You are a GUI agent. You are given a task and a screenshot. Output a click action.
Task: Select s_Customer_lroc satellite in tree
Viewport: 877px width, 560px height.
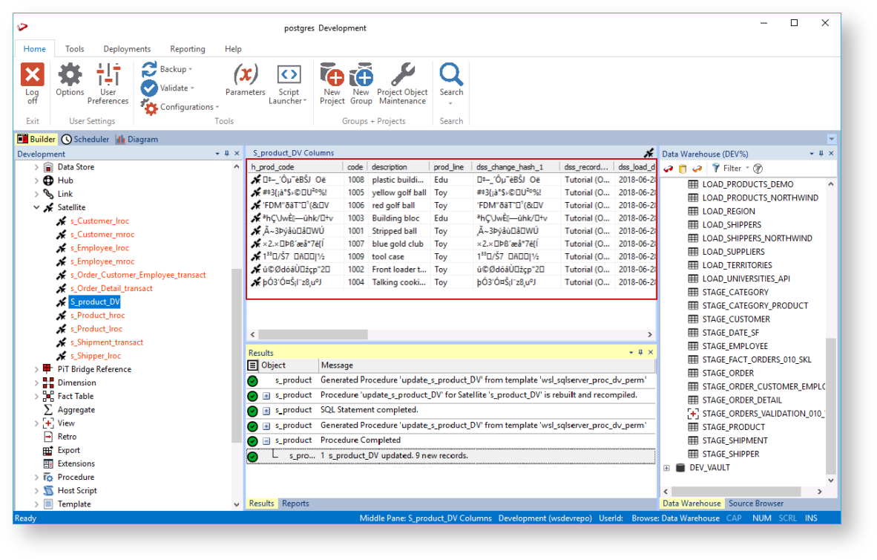pyautogui.click(x=99, y=221)
